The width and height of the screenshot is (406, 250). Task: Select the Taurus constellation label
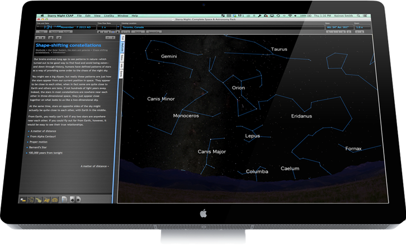pos(279,49)
